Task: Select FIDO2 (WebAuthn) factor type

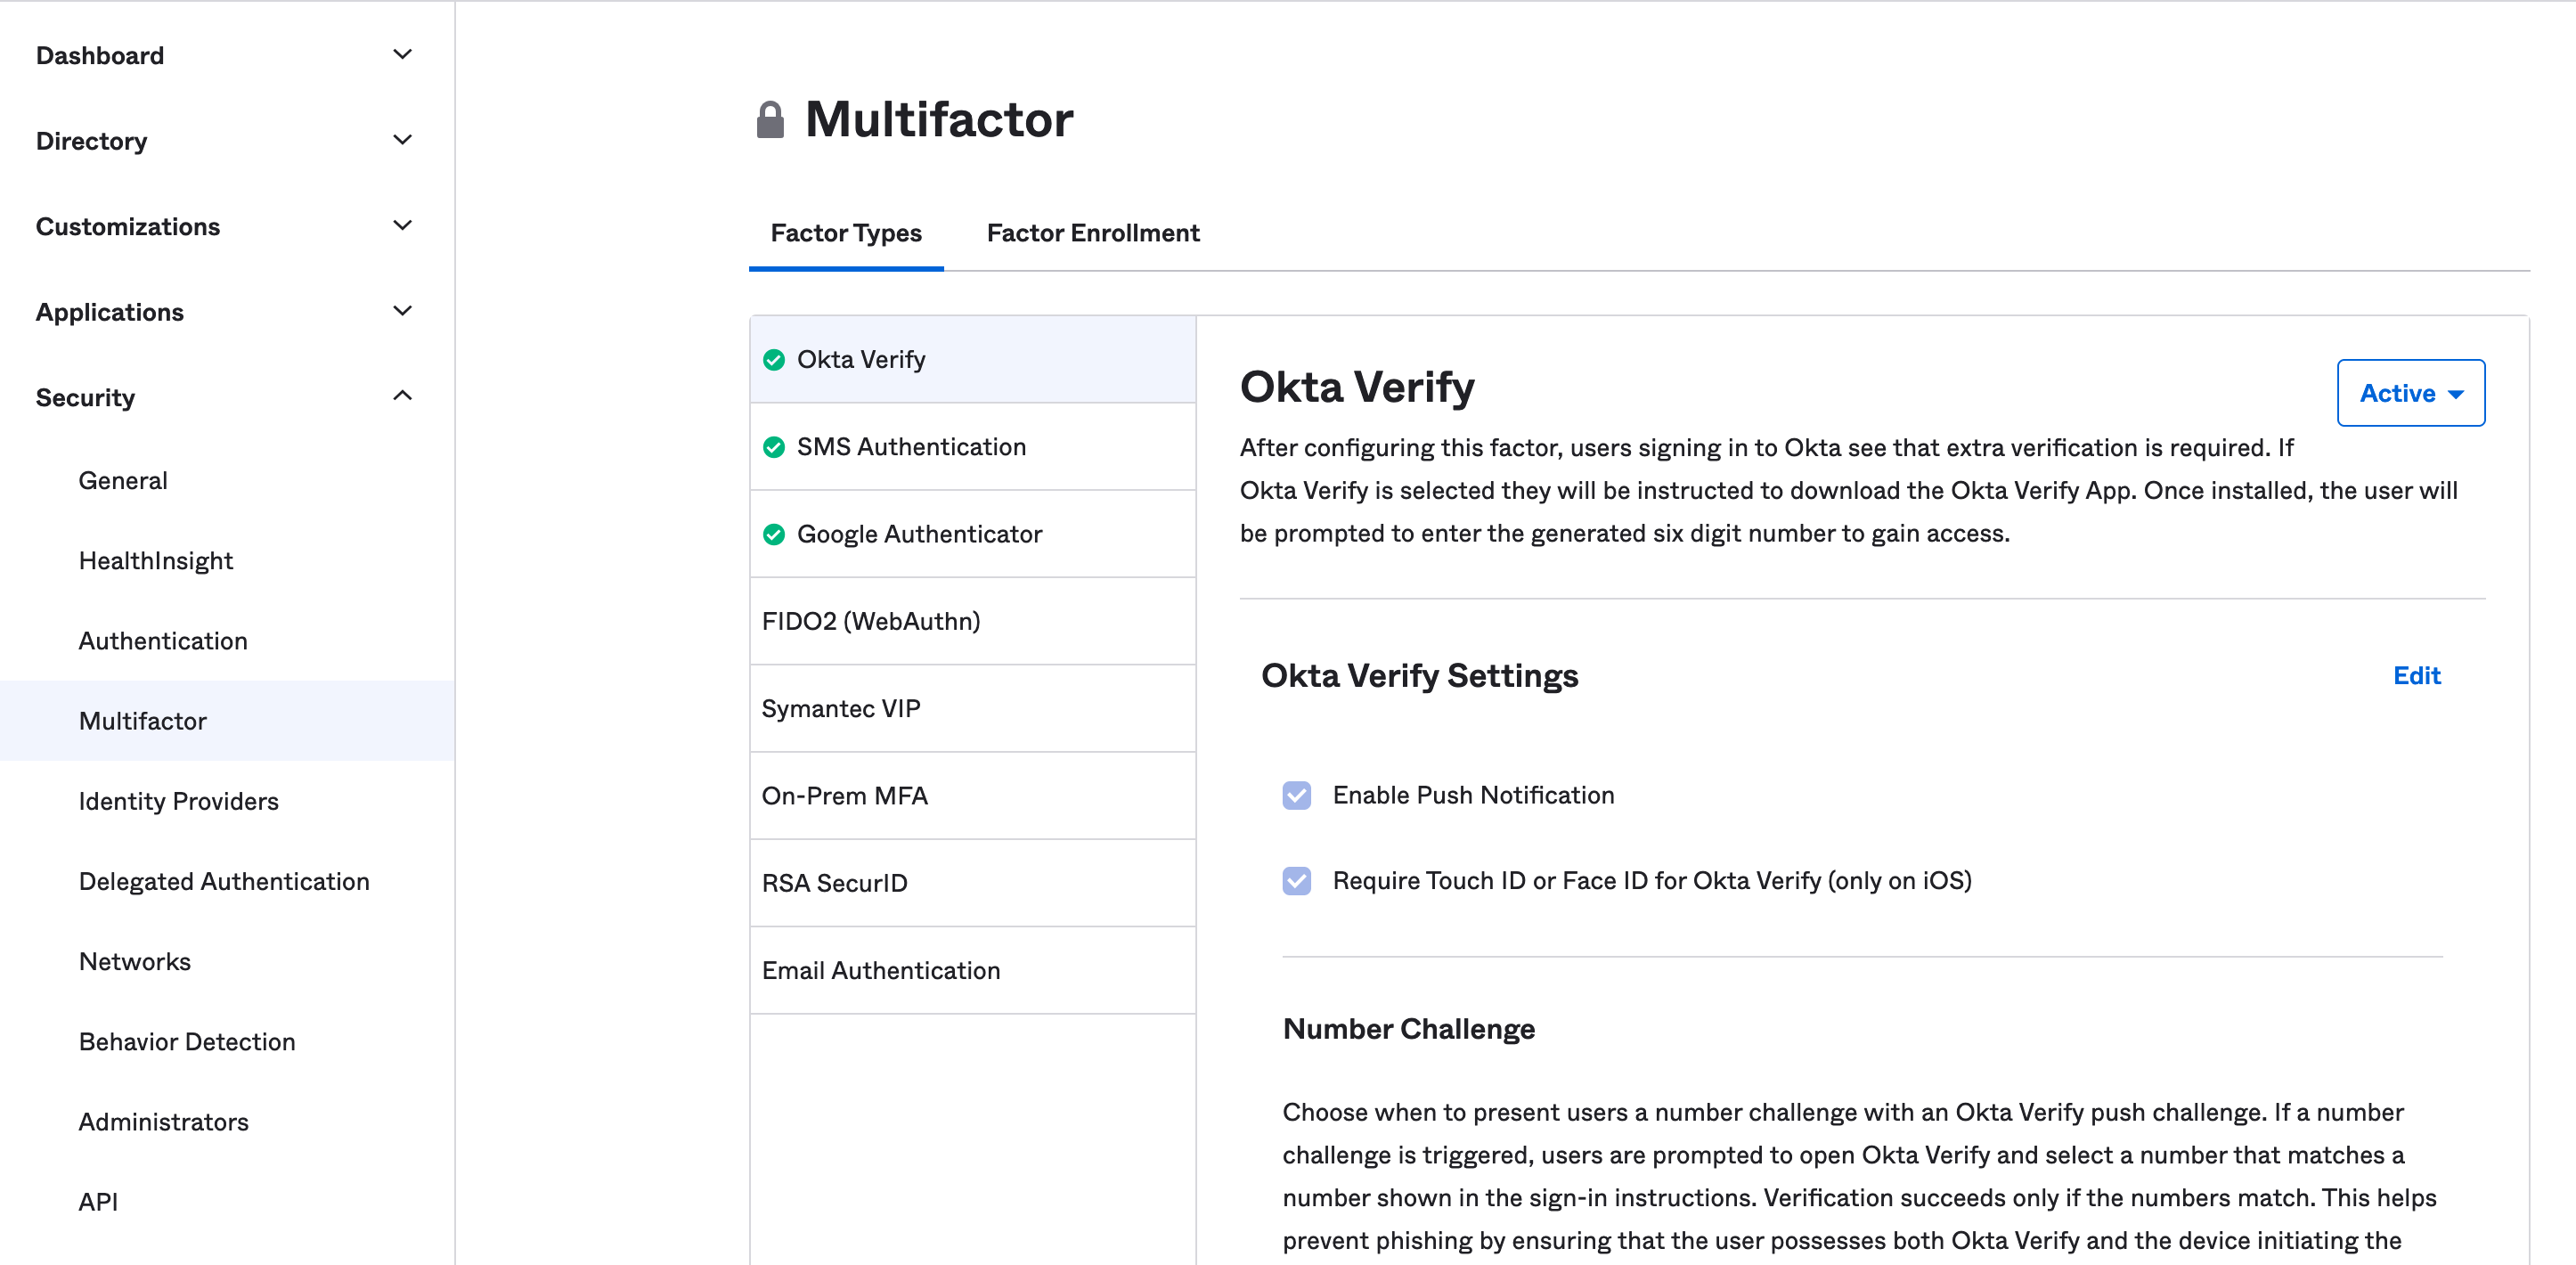Action: pyautogui.click(x=870, y=621)
